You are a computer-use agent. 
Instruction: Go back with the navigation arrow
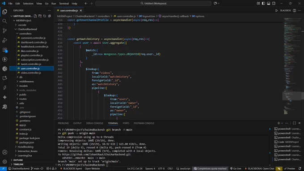tap(86, 3)
